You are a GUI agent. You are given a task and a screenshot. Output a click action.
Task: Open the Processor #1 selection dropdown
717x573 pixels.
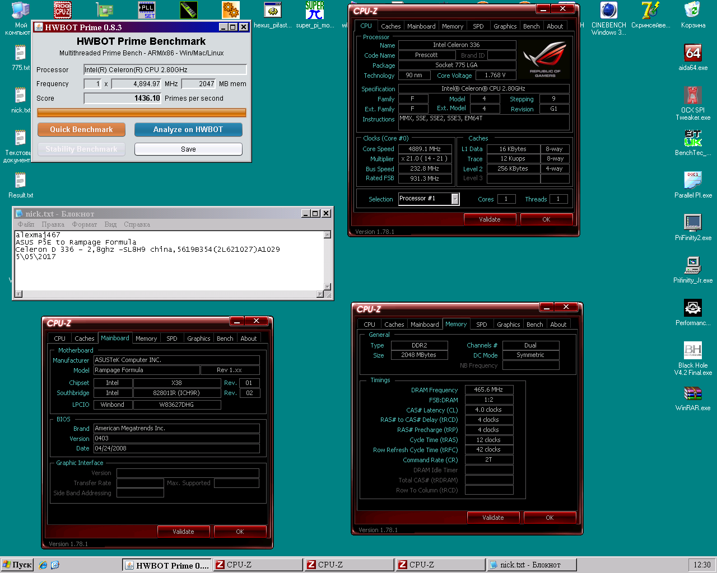(429, 199)
